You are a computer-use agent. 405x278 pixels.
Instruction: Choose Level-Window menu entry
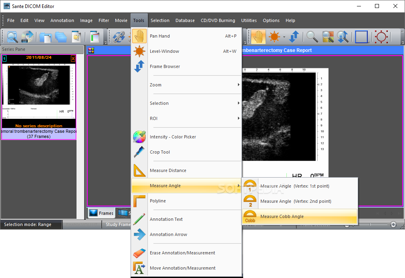(x=187, y=51)
